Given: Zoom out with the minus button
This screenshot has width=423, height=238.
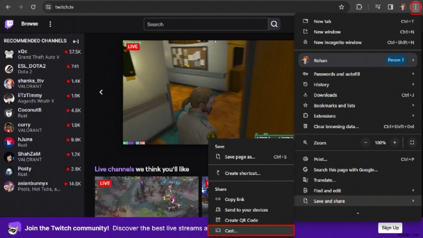Looking at the screenshot, I should pyautogui.click(x=365, y=142).
